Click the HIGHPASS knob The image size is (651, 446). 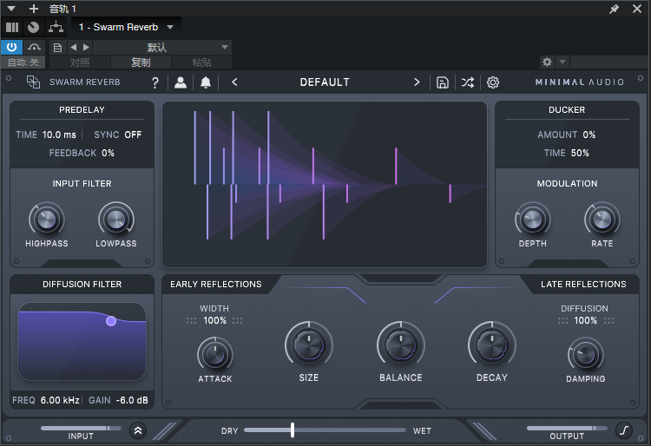[47, 220]
